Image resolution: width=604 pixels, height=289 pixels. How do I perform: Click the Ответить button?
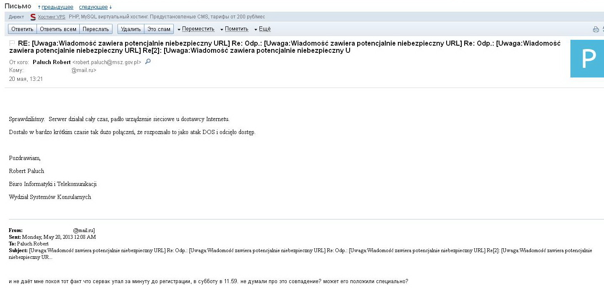tap(22, 29)
